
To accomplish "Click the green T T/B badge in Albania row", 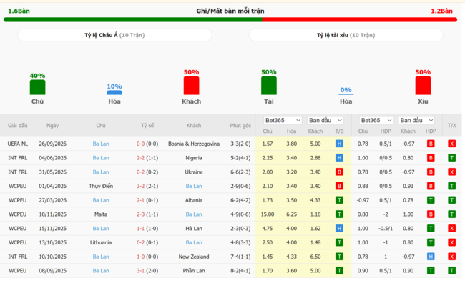I will point(339,200).
